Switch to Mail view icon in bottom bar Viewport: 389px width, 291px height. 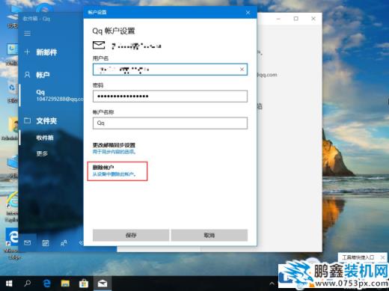(x=28, y=242)
